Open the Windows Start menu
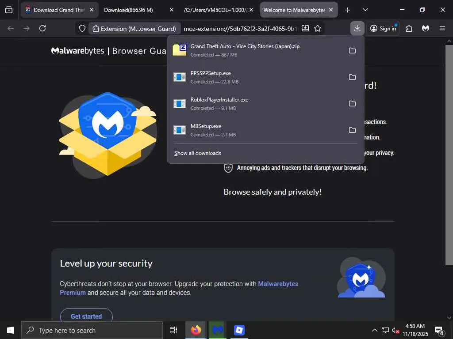The width and height of the screenshot is (453, 339). (11, 330)
